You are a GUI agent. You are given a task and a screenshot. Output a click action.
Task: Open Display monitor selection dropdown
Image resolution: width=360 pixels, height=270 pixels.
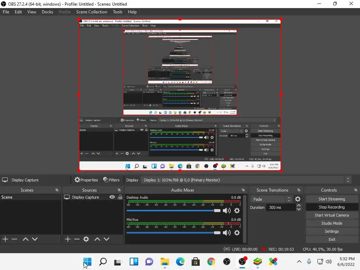click(246, 180)
